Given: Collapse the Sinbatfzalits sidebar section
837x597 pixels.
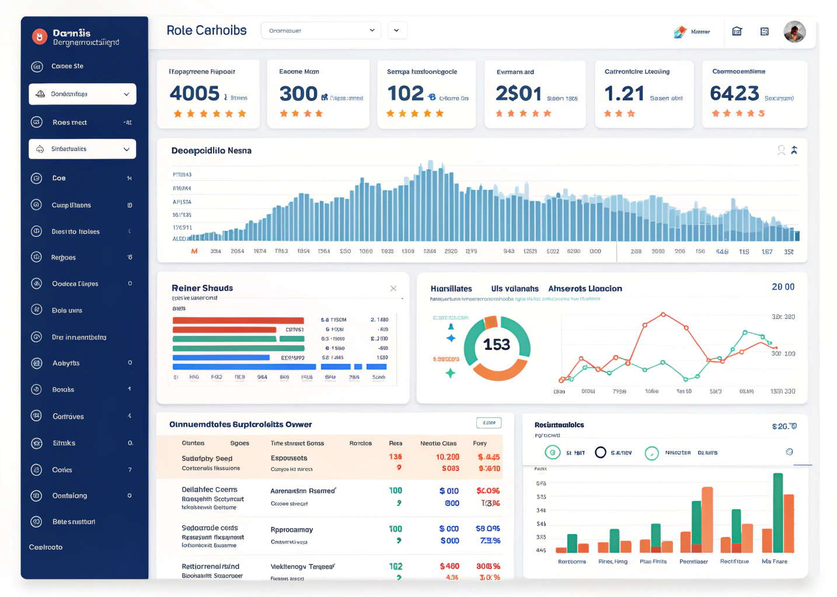Looking at the screenshot, I should tap(82, 149).
